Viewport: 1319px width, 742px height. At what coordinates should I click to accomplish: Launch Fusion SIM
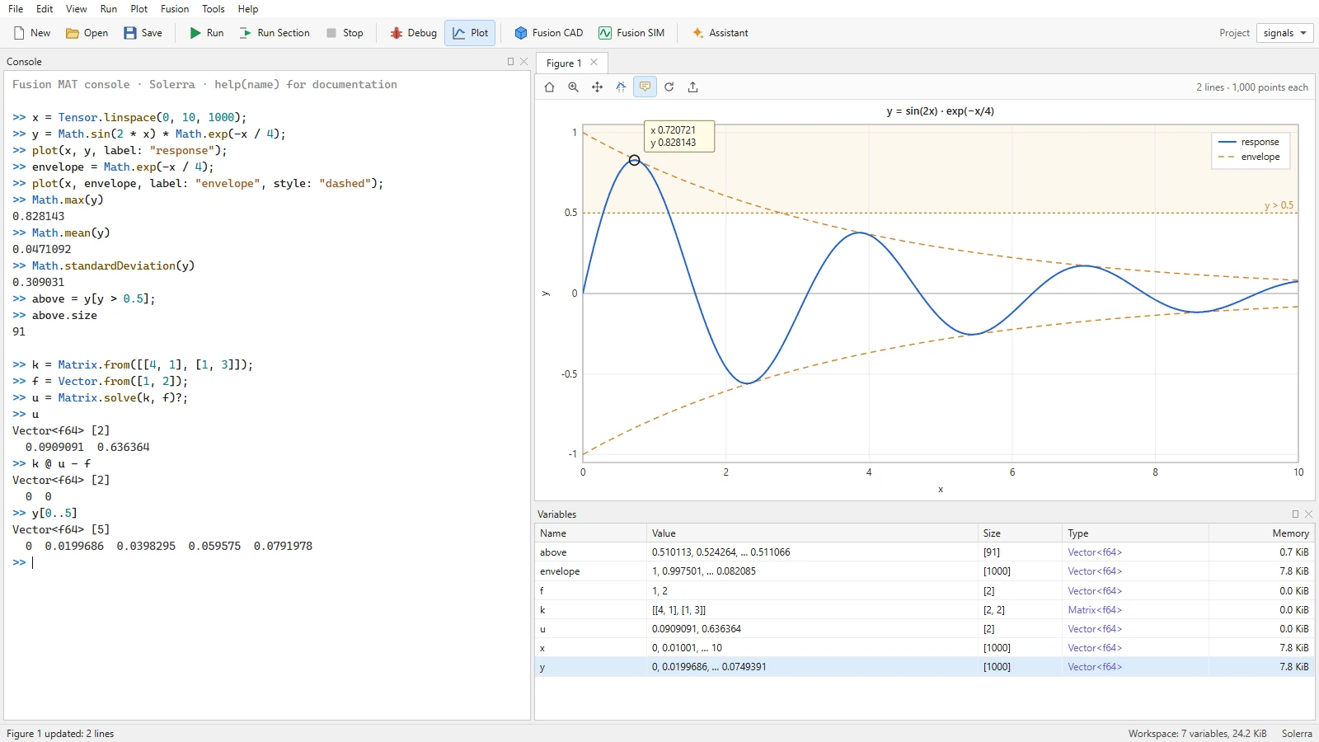point(631,33)
